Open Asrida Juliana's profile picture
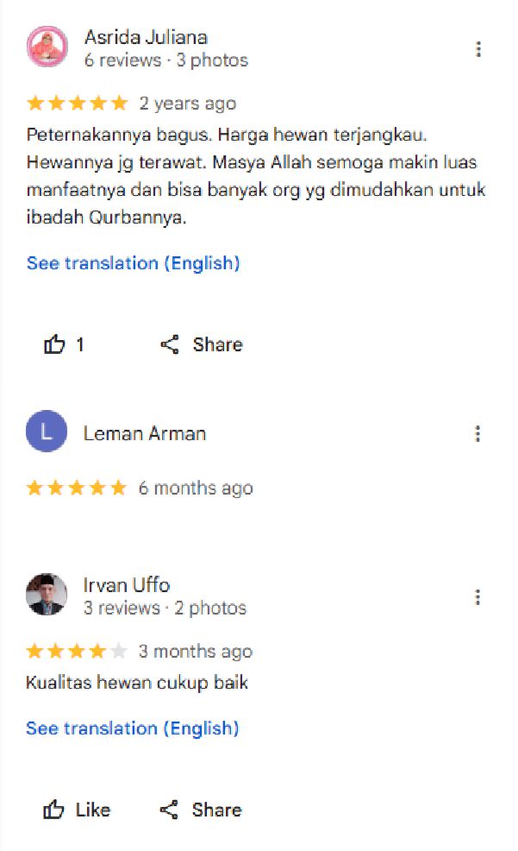The image size is (518, 851). pos(47,47)
